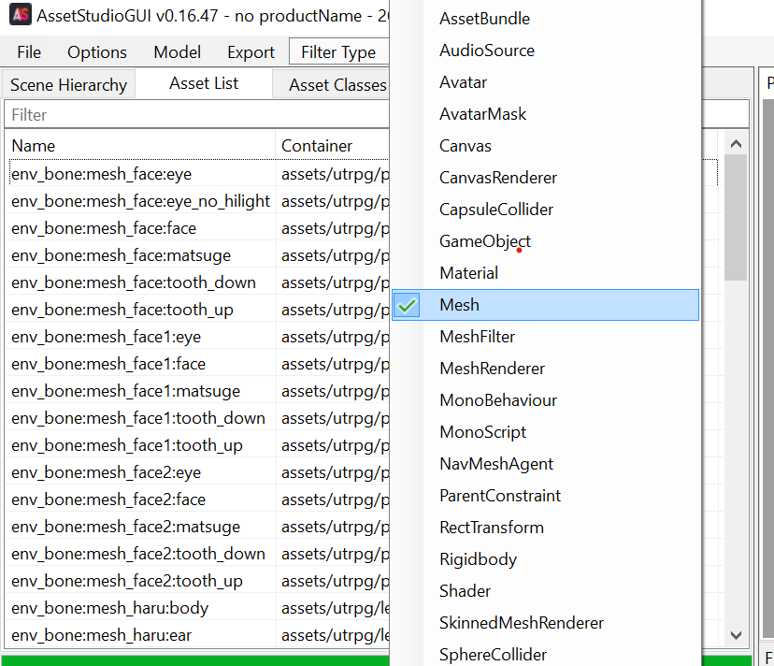The width and height of the screenshot is (774, 666).
Task: Select MonoBehaviour in filter list
Action: pyautogui.click(x=545, y=400)
